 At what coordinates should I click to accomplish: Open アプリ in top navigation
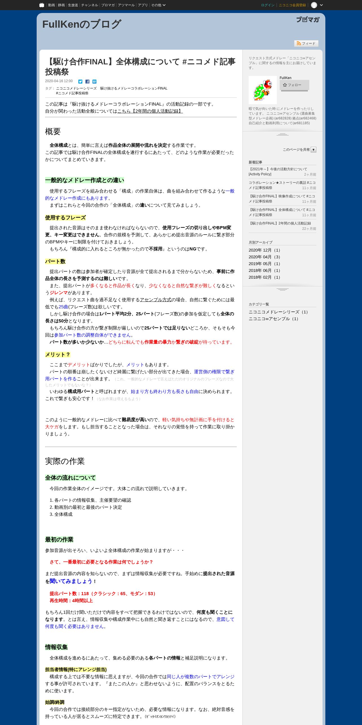point(143,5)
